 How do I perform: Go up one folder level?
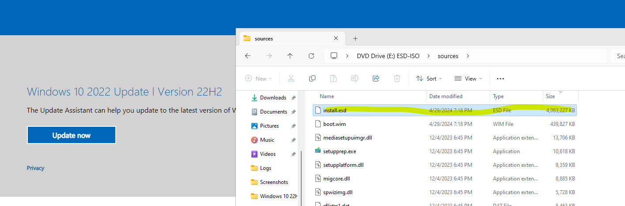click(x=290, y=56)
